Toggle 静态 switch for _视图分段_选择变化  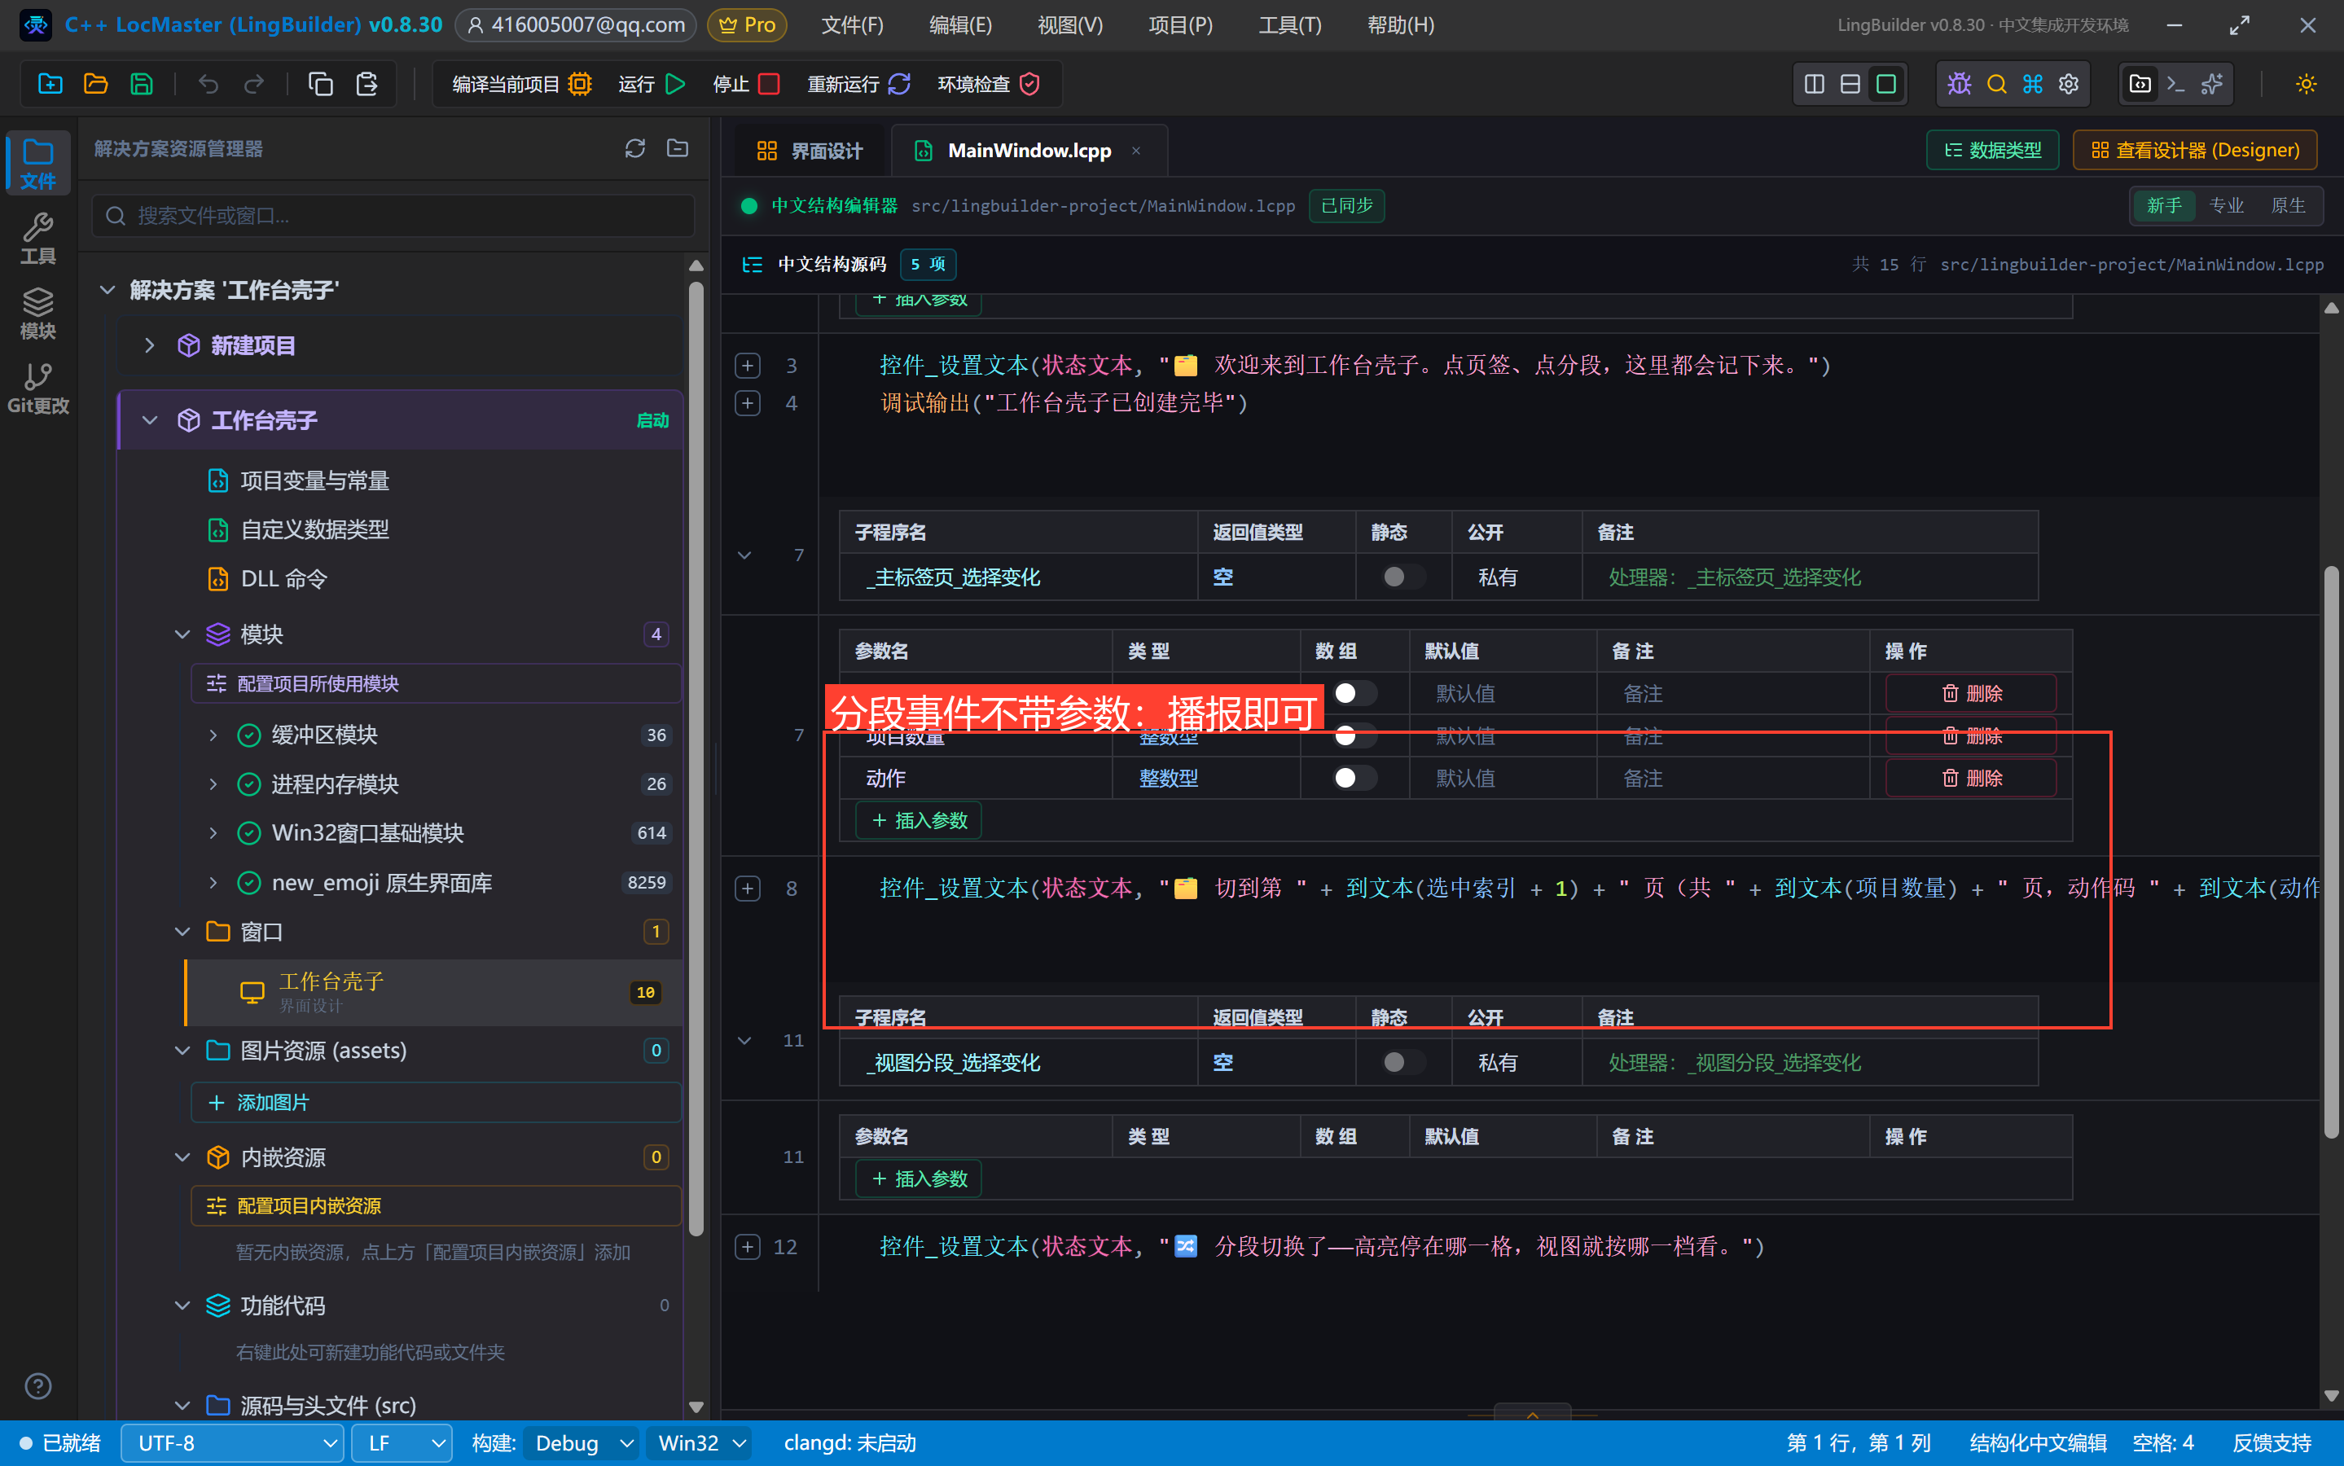pyautogui.click(x=1402, y=1063)
